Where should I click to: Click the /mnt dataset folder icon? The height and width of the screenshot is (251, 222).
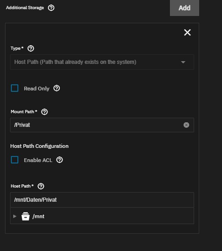tap(26, 216)
